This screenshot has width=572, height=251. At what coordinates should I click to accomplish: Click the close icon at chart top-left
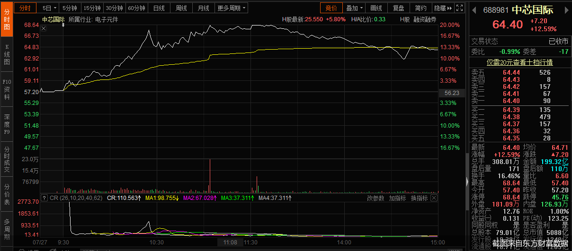pyautogui.click(x=44, y=29)
